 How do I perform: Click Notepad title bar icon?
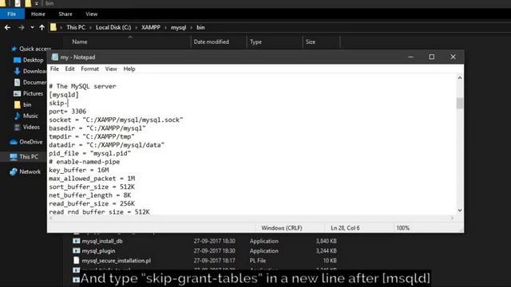pyautogui.click(x=55, y=57)
